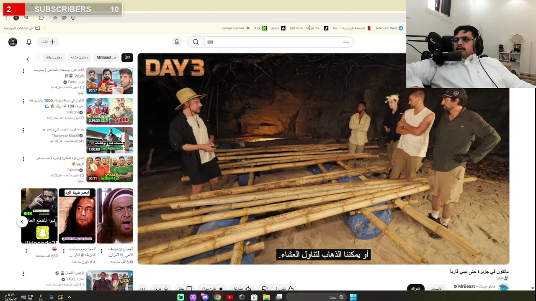Image resolution: width=536 pixels, height=301 pixels.
Task: Bookmark this page with star icon
Action: tap(55, 18)
